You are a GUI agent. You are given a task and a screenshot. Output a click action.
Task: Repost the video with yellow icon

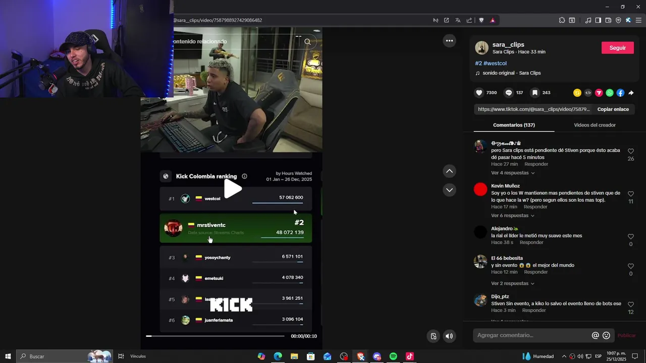click(577, 93)
